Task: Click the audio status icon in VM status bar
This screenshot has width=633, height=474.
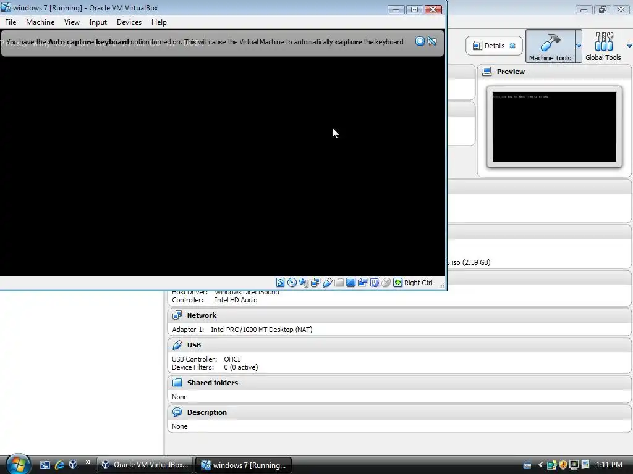Action: pyautogui.click(x=304, y=283)
